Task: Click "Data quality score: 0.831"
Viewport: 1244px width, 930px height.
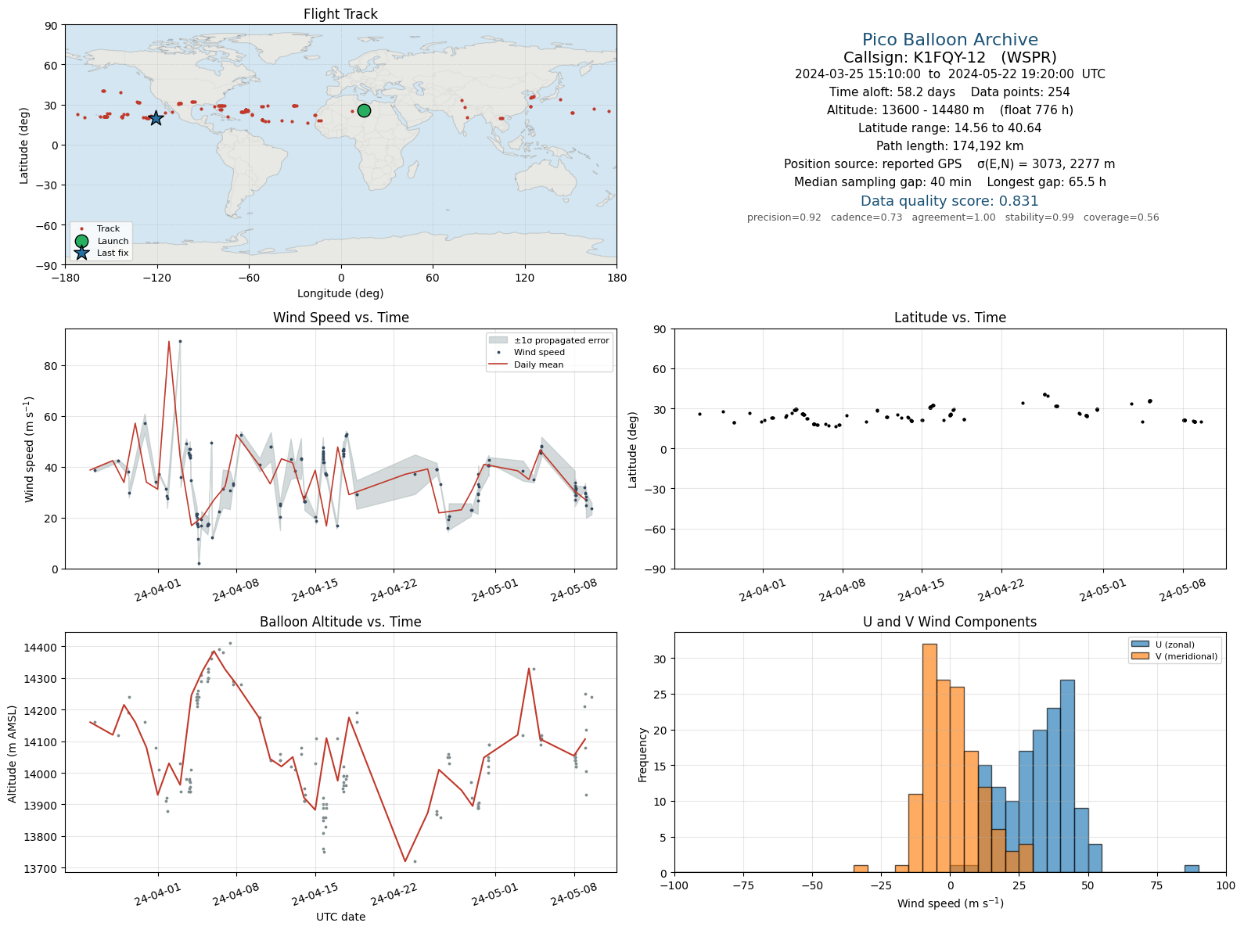Action: tap(950, 201)
